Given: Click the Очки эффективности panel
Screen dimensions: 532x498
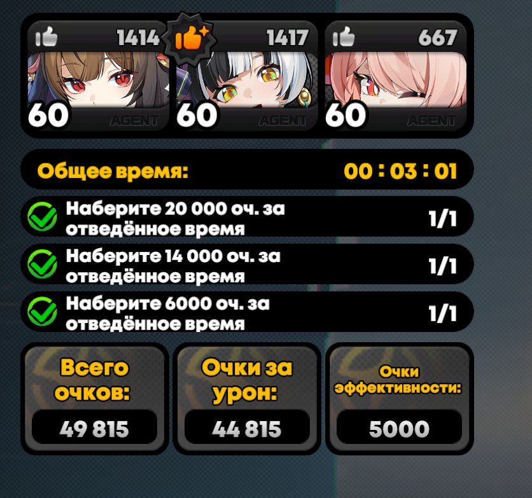Looking at the screenshot, I should (x=400, y=398).
